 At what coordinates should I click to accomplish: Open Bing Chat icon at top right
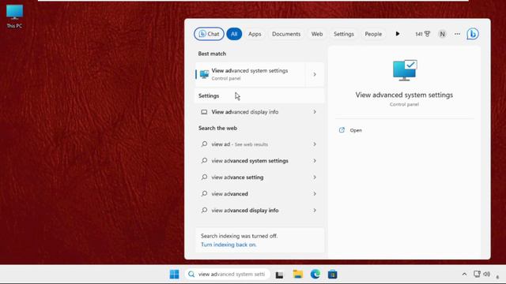[x=473, y=34]
